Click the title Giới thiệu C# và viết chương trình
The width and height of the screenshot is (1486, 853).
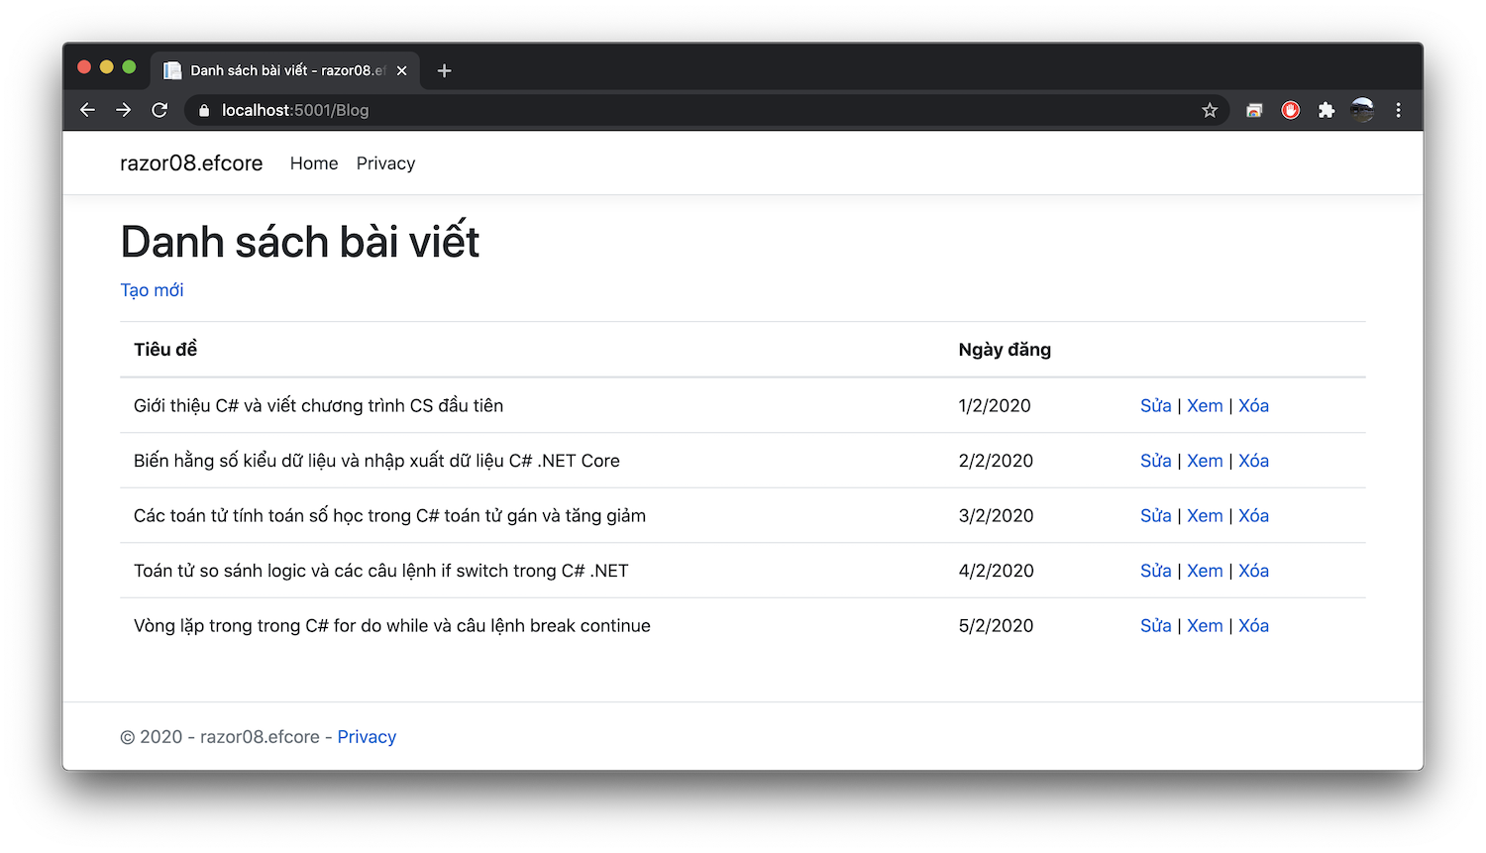[x=318, y=405]
